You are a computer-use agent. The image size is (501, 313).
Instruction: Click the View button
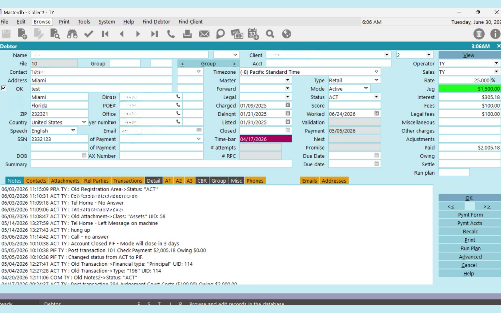click(469, 55)
